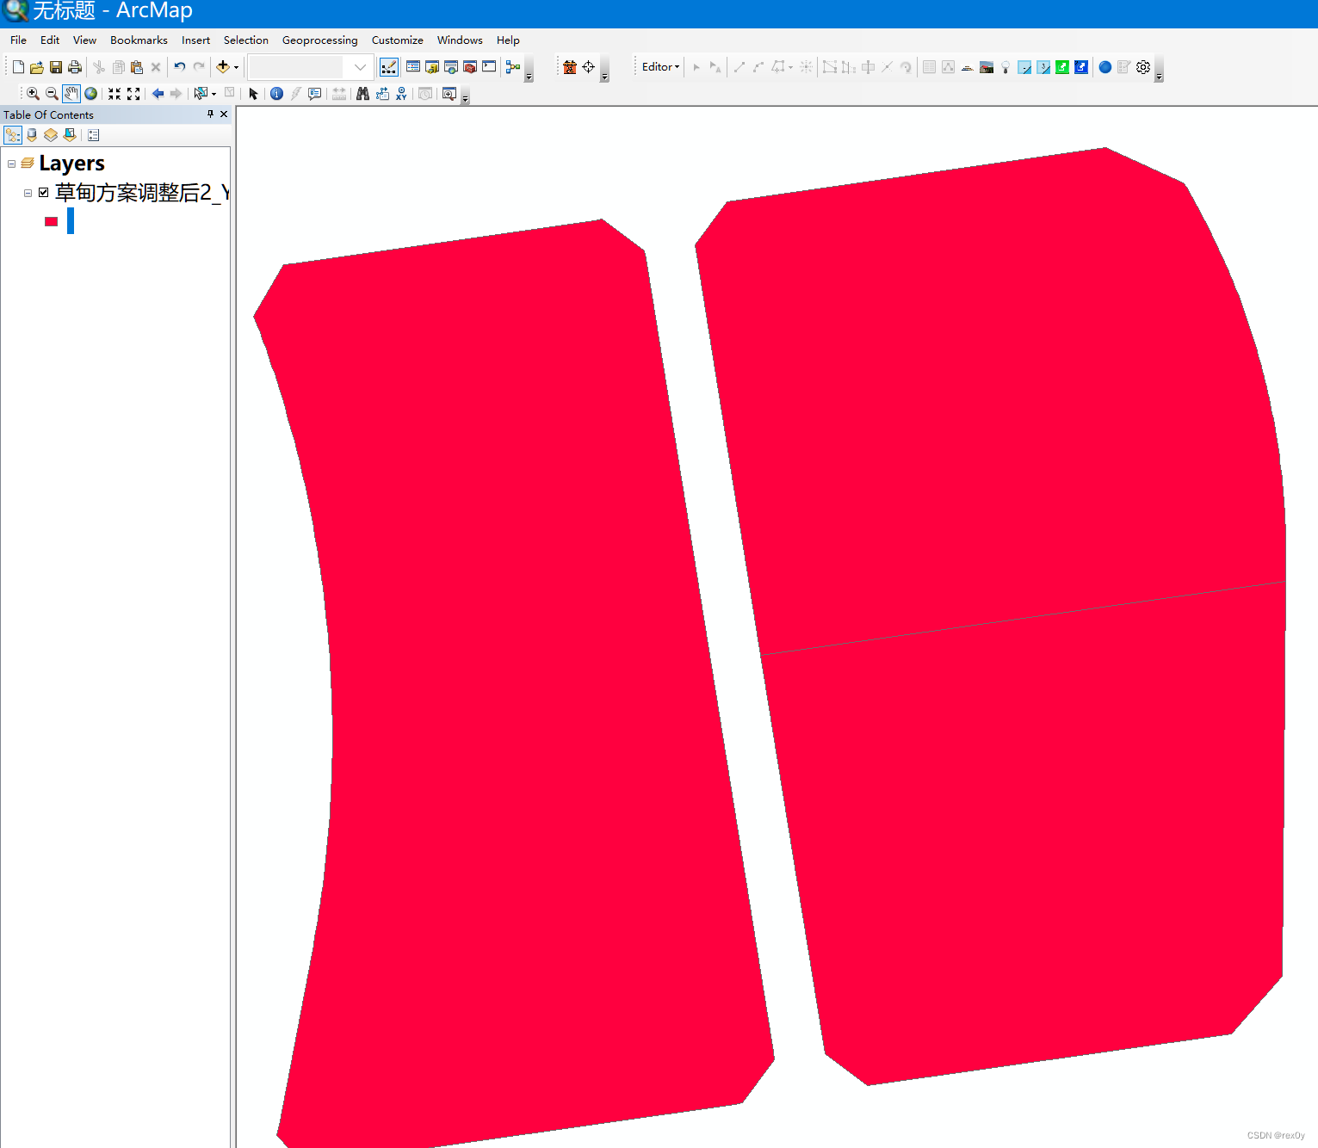List layers by selection

[70, 135]
